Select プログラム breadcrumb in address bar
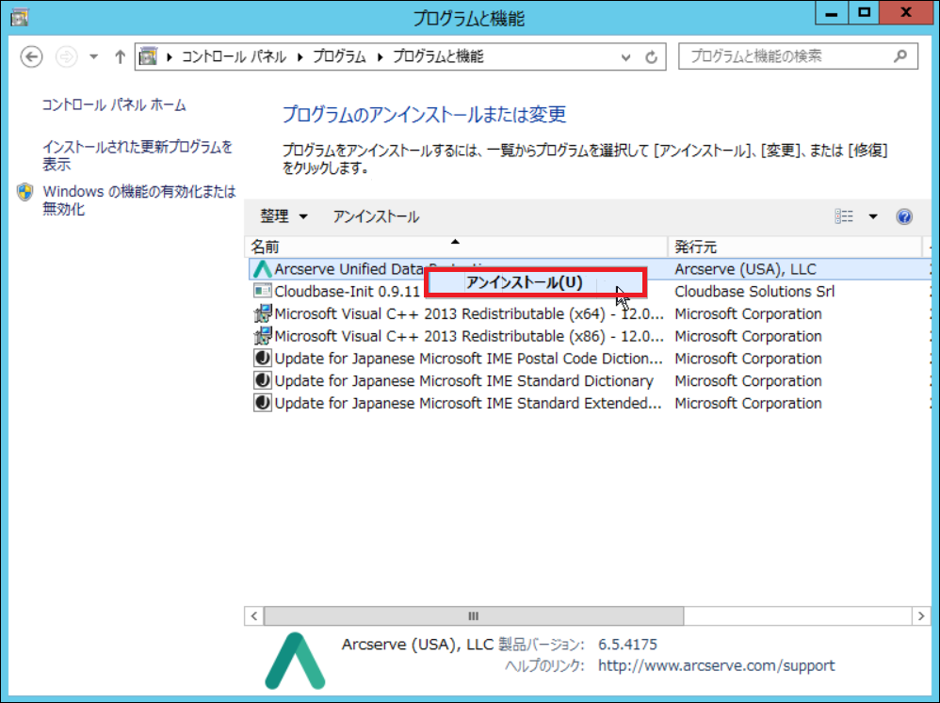Viewport: 940px width, 703px height. (x=339, y=56)
